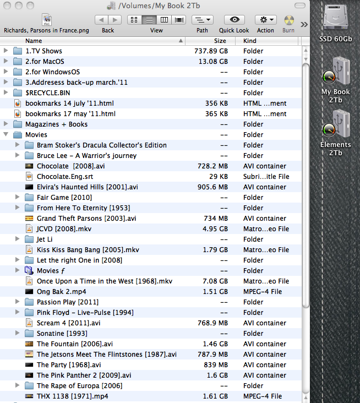Select the Ong Bak 2.mp4 icon
This screenshot has height=403, width=360.
click(29, 291)
